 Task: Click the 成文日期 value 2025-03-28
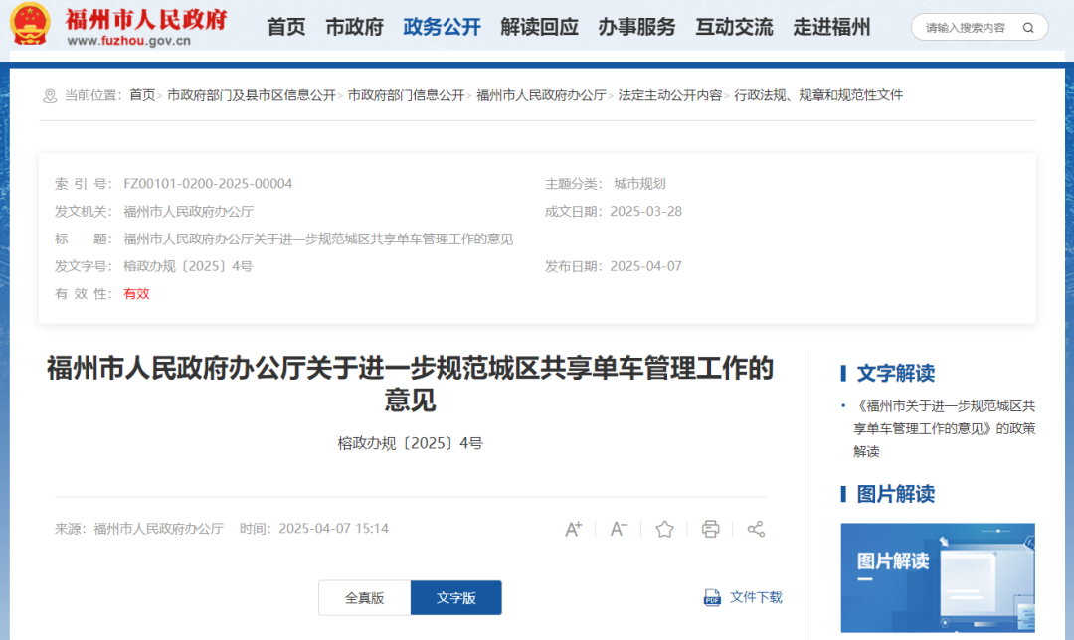(x=646, y=211)
